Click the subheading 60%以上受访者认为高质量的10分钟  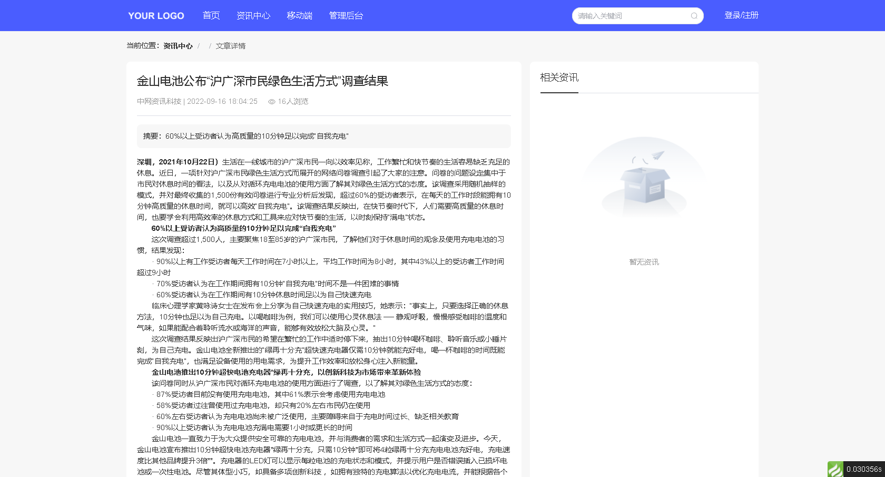coord(243,228)
